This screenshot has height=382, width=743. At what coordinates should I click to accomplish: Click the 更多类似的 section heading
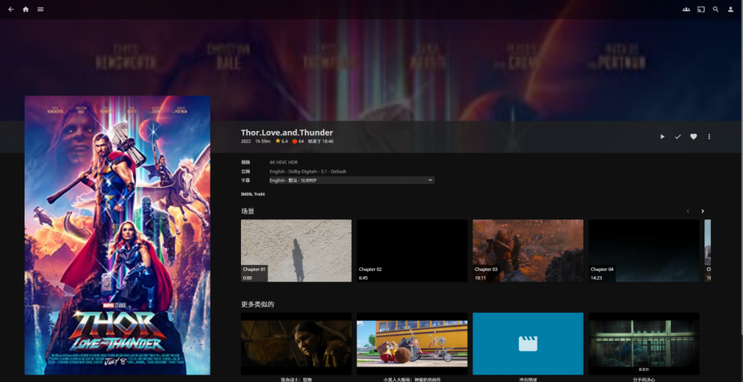(257, 304)
